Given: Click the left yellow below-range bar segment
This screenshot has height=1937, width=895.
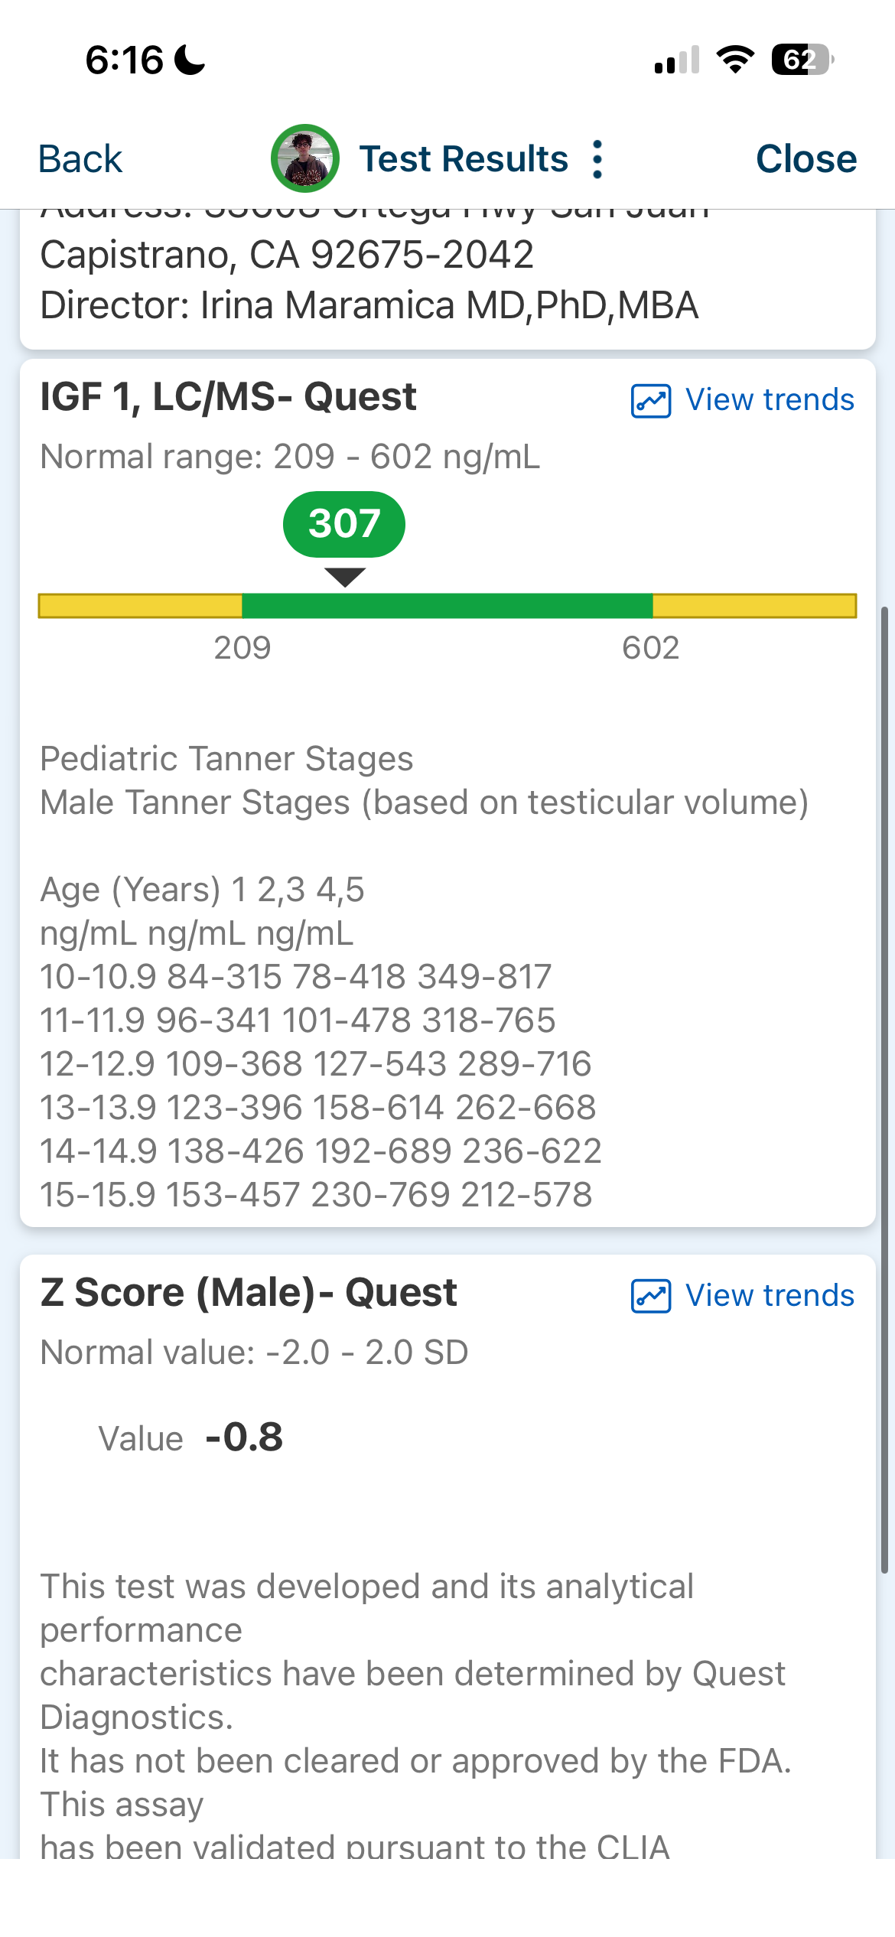Looking at the screenshot, I should pyautogui.click(x=140, y=606).
